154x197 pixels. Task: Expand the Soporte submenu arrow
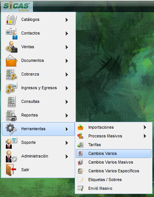67,143
